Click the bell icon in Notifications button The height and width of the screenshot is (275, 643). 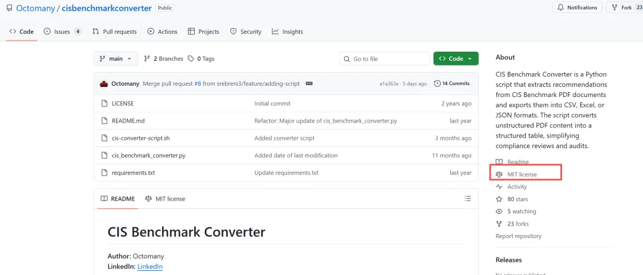[x=561, y=7]
